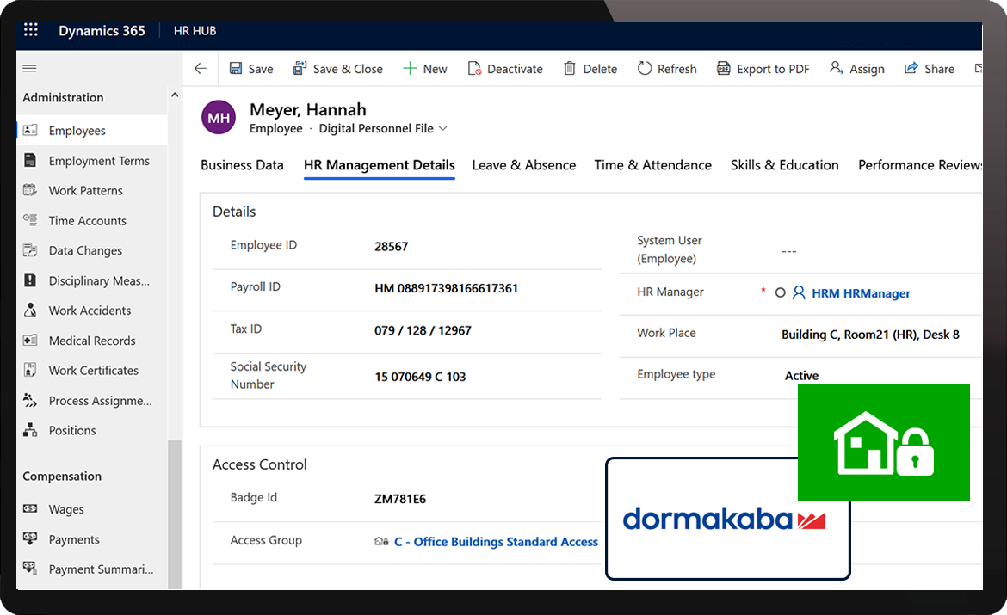Click the Work Certificates sidebar icon

point(30,370)
